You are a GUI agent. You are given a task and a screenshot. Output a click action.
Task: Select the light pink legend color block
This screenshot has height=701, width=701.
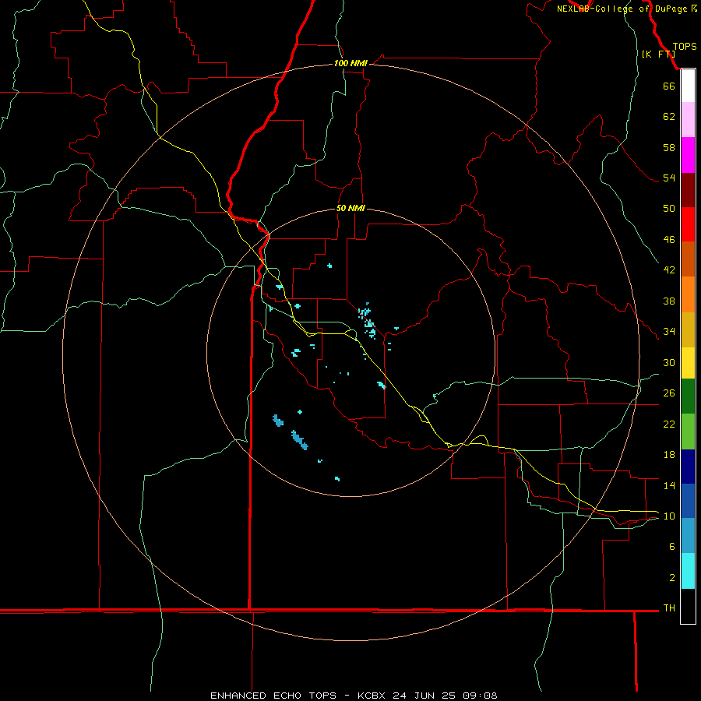[688, 119]
